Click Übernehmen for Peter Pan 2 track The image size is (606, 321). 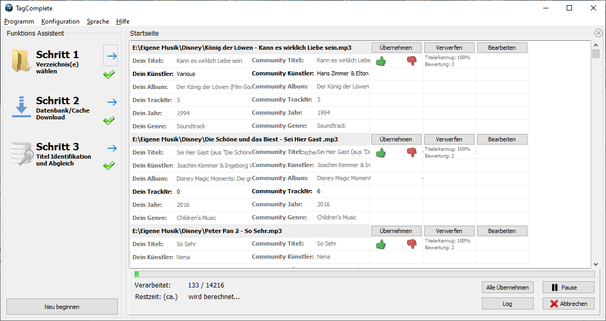(396, 231)
